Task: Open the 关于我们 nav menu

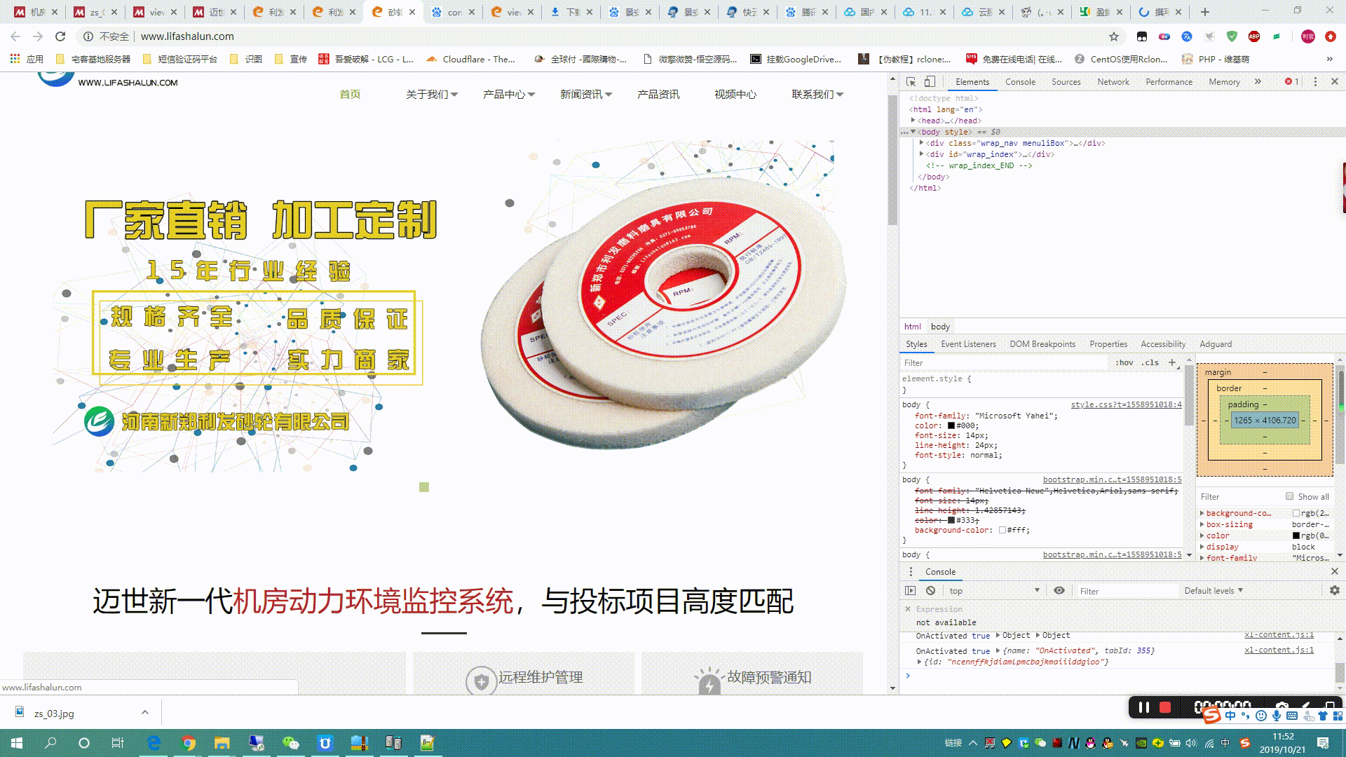Action: click(431, 95)
